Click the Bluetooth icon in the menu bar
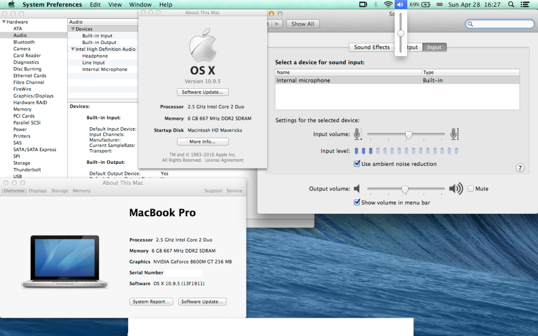Screen dimensions: 538x336 click(x=376, y=4)
